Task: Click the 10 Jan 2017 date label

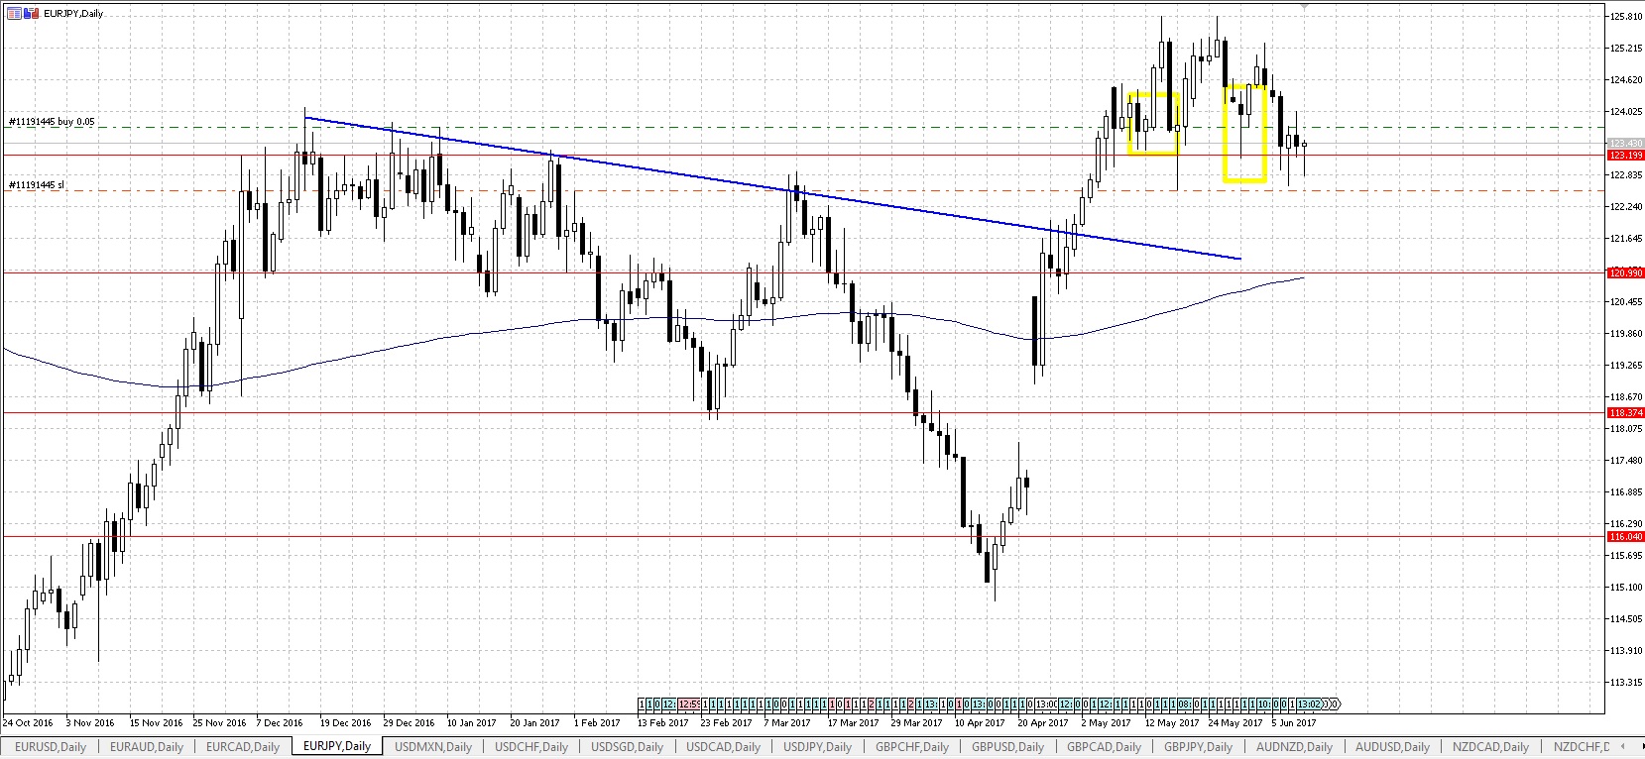Action: [x=472, y=723]
